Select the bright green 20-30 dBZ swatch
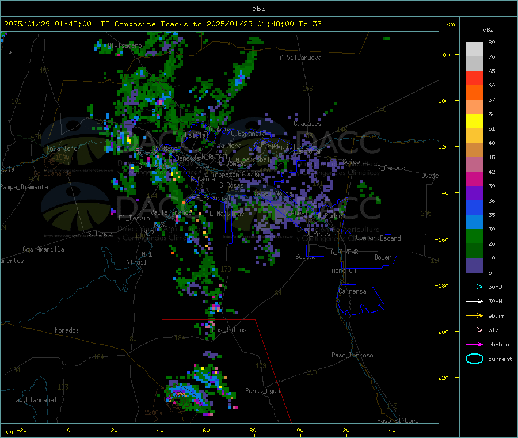Screen dimensions: 518x438 point(474,236)
